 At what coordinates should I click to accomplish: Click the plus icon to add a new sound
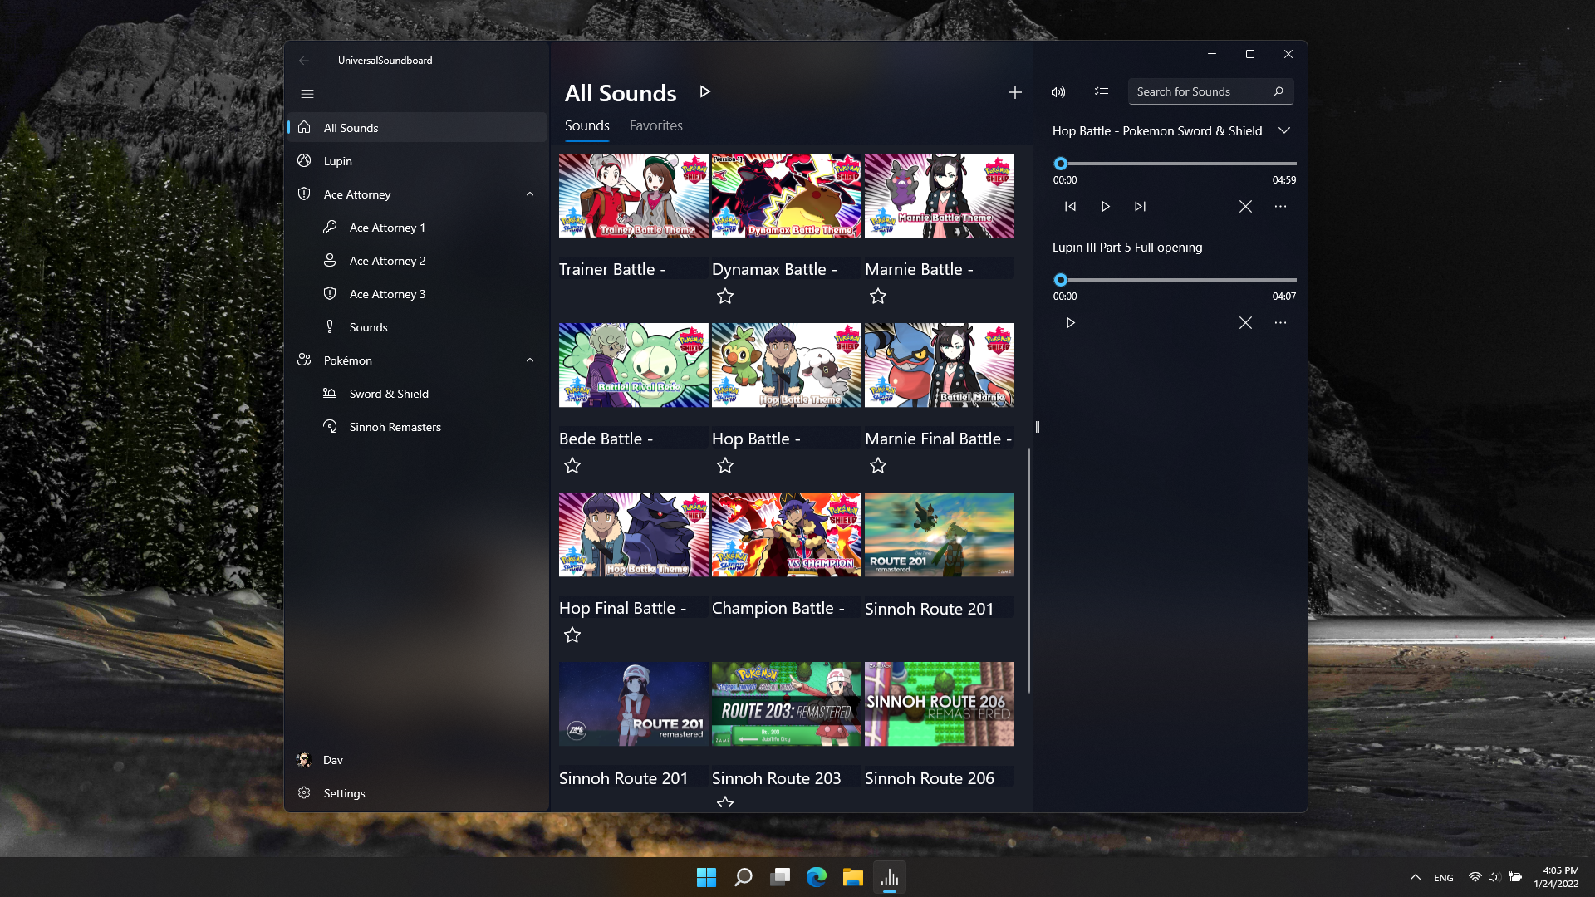pyautogui.click(x=1014, y=91)
